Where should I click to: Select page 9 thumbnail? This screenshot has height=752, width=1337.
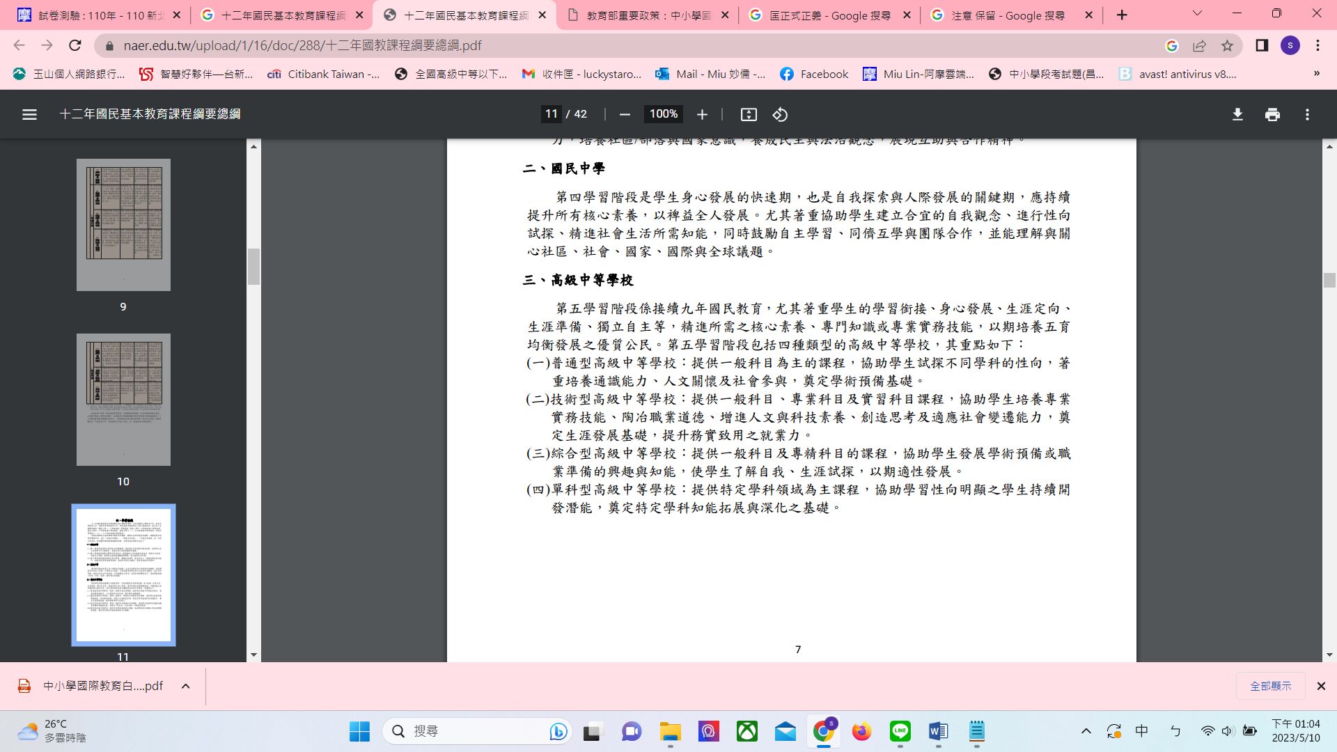tap(123, 224)
